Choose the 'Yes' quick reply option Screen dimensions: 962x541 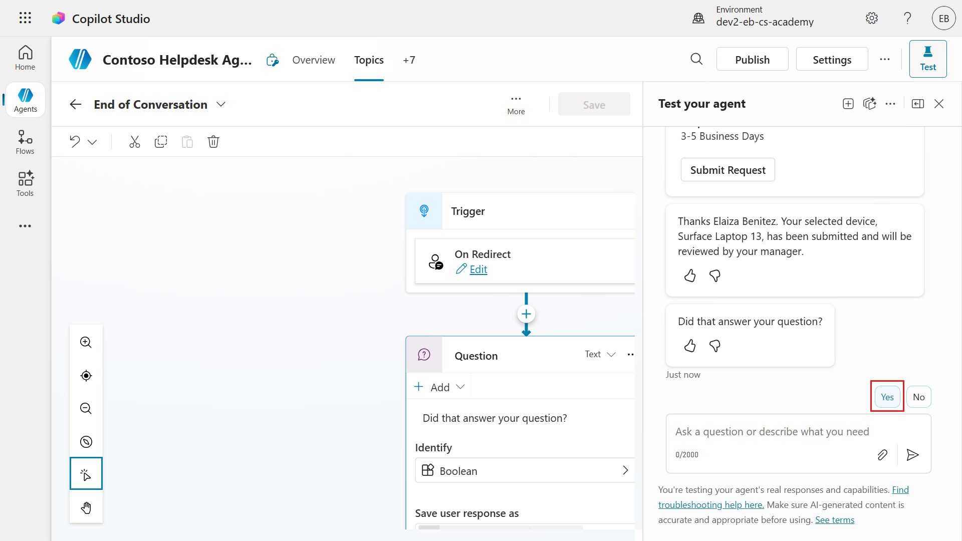[x=887, y=397]
